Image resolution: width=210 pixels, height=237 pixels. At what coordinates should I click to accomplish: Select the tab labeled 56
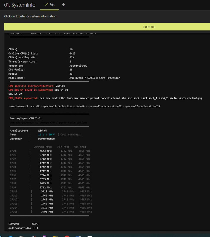49,5
